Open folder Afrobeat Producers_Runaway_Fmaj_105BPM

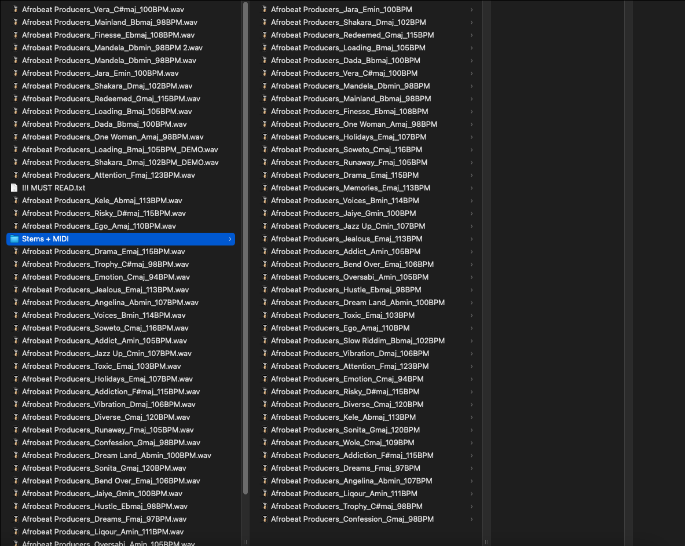click(x=349, y=162)
